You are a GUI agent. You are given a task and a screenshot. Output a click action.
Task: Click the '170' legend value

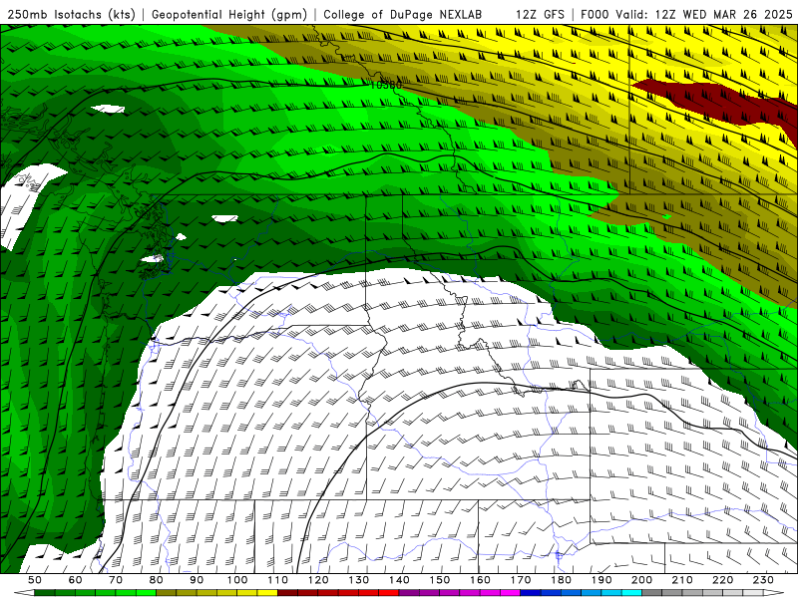(521, 580)
